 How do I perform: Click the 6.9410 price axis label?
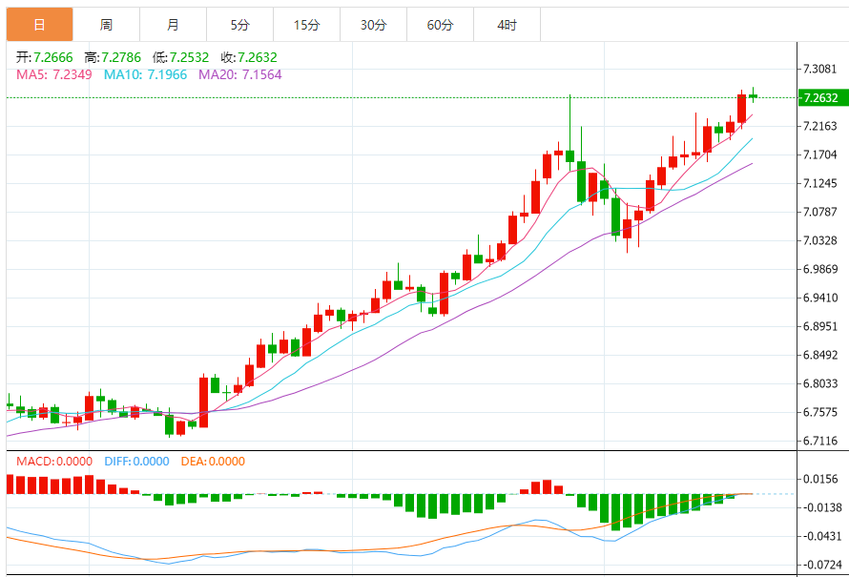pos(819,298)
